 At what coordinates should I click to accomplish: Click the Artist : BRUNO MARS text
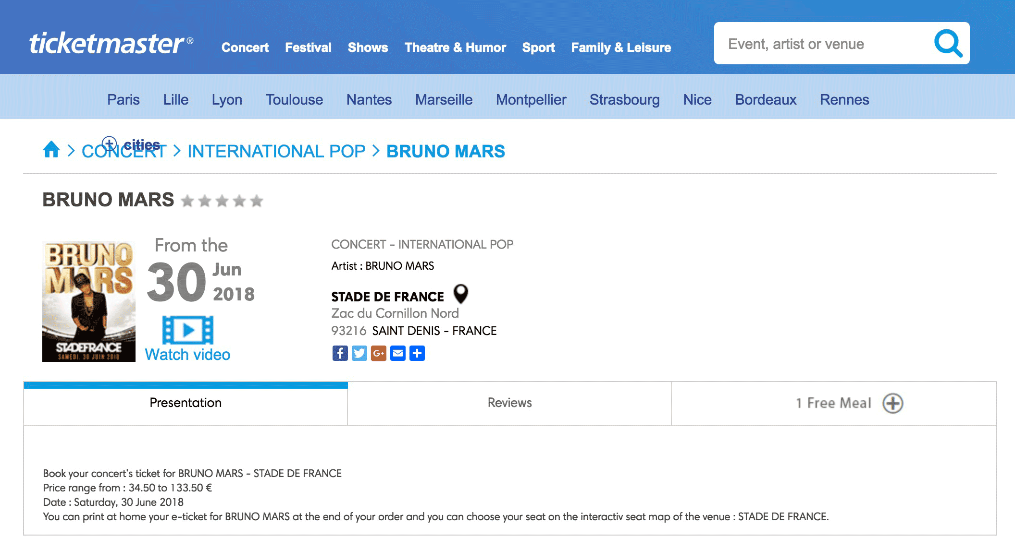coord(383,266)
